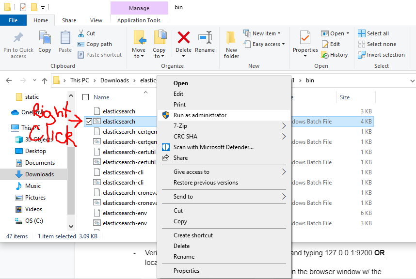Toggle the select-all checkbox beside Name
The height and width of the screenshot is (279, 416).
85,97
